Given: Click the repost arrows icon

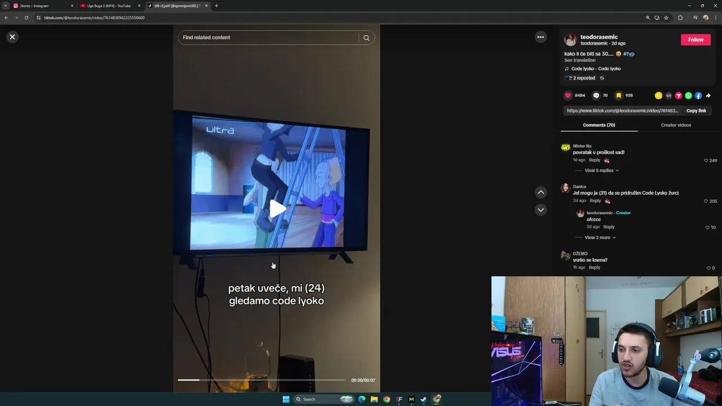Looking at the screenshot, I should [x=602, y=78].
